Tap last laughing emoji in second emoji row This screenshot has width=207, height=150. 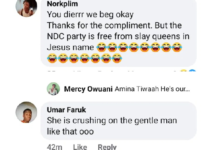point(117,58)
